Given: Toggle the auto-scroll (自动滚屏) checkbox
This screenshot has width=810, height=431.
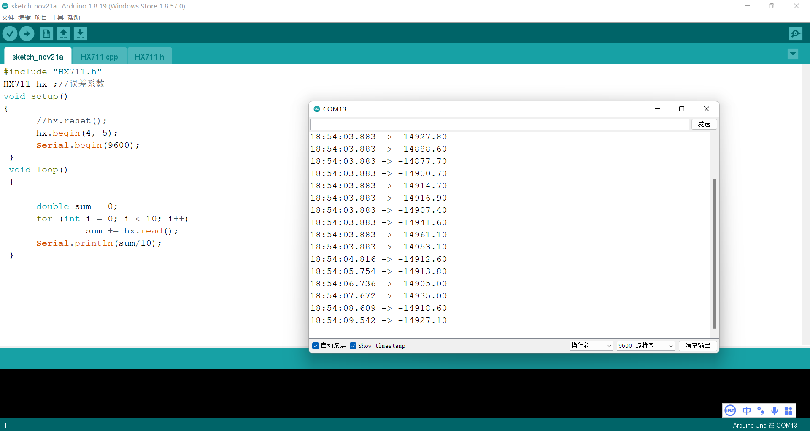Looking at the screenshot, I should click(x=316, y=346).
